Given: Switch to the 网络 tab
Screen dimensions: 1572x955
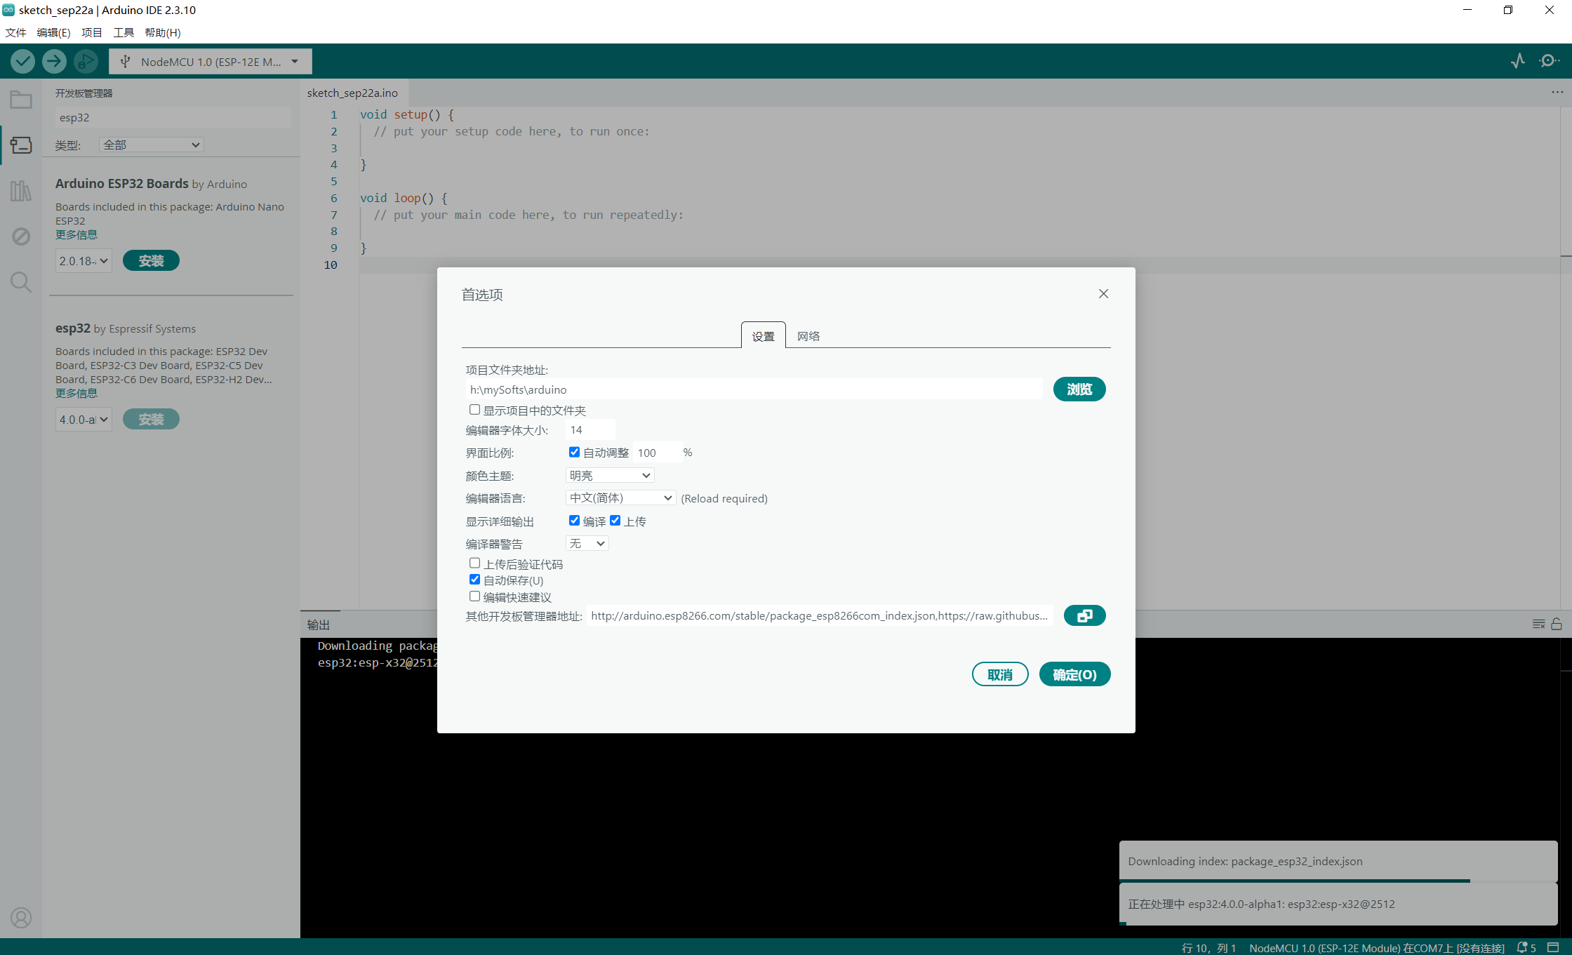Looking at the screenshot, I should (x=808, y=335).
